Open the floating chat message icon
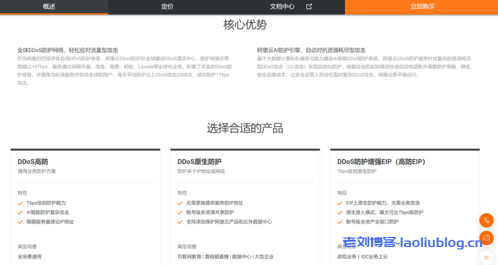The width and height of the screenshot is (498, 265). (x=486, y=238)
